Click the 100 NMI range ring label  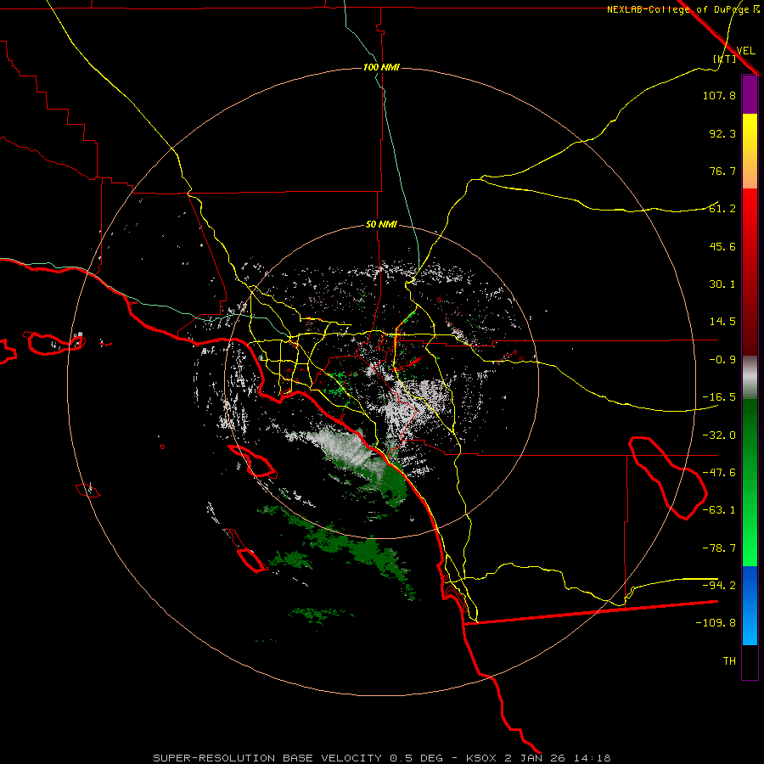coord(381,67)
